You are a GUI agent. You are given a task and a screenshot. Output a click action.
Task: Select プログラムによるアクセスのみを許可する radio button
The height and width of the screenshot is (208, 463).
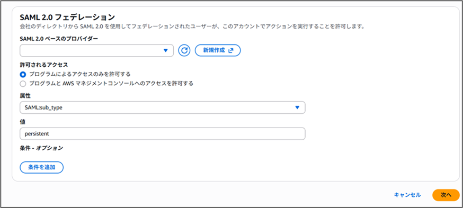coord(23,74)
